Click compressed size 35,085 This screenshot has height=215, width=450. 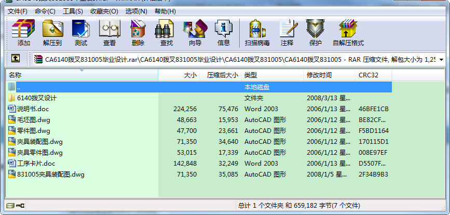(228, 174)
